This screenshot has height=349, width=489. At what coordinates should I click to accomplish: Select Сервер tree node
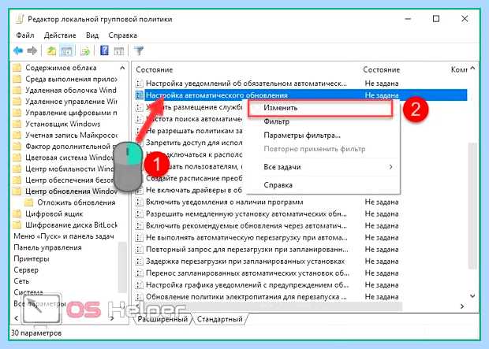[x=26, y=270]
